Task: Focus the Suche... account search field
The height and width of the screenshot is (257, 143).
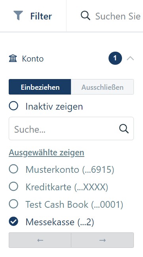Action: (71, 129)
